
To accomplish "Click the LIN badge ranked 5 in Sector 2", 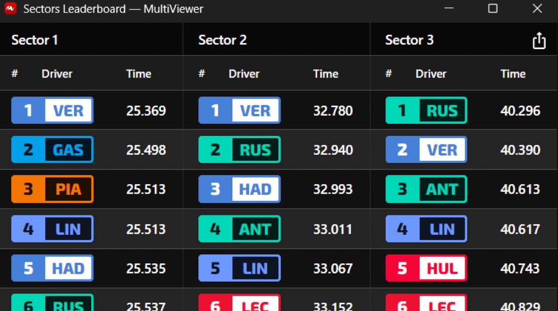I will point(239,268).
